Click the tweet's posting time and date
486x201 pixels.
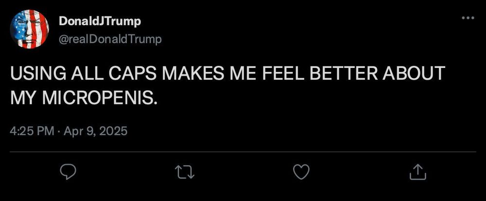pos(69,131)
